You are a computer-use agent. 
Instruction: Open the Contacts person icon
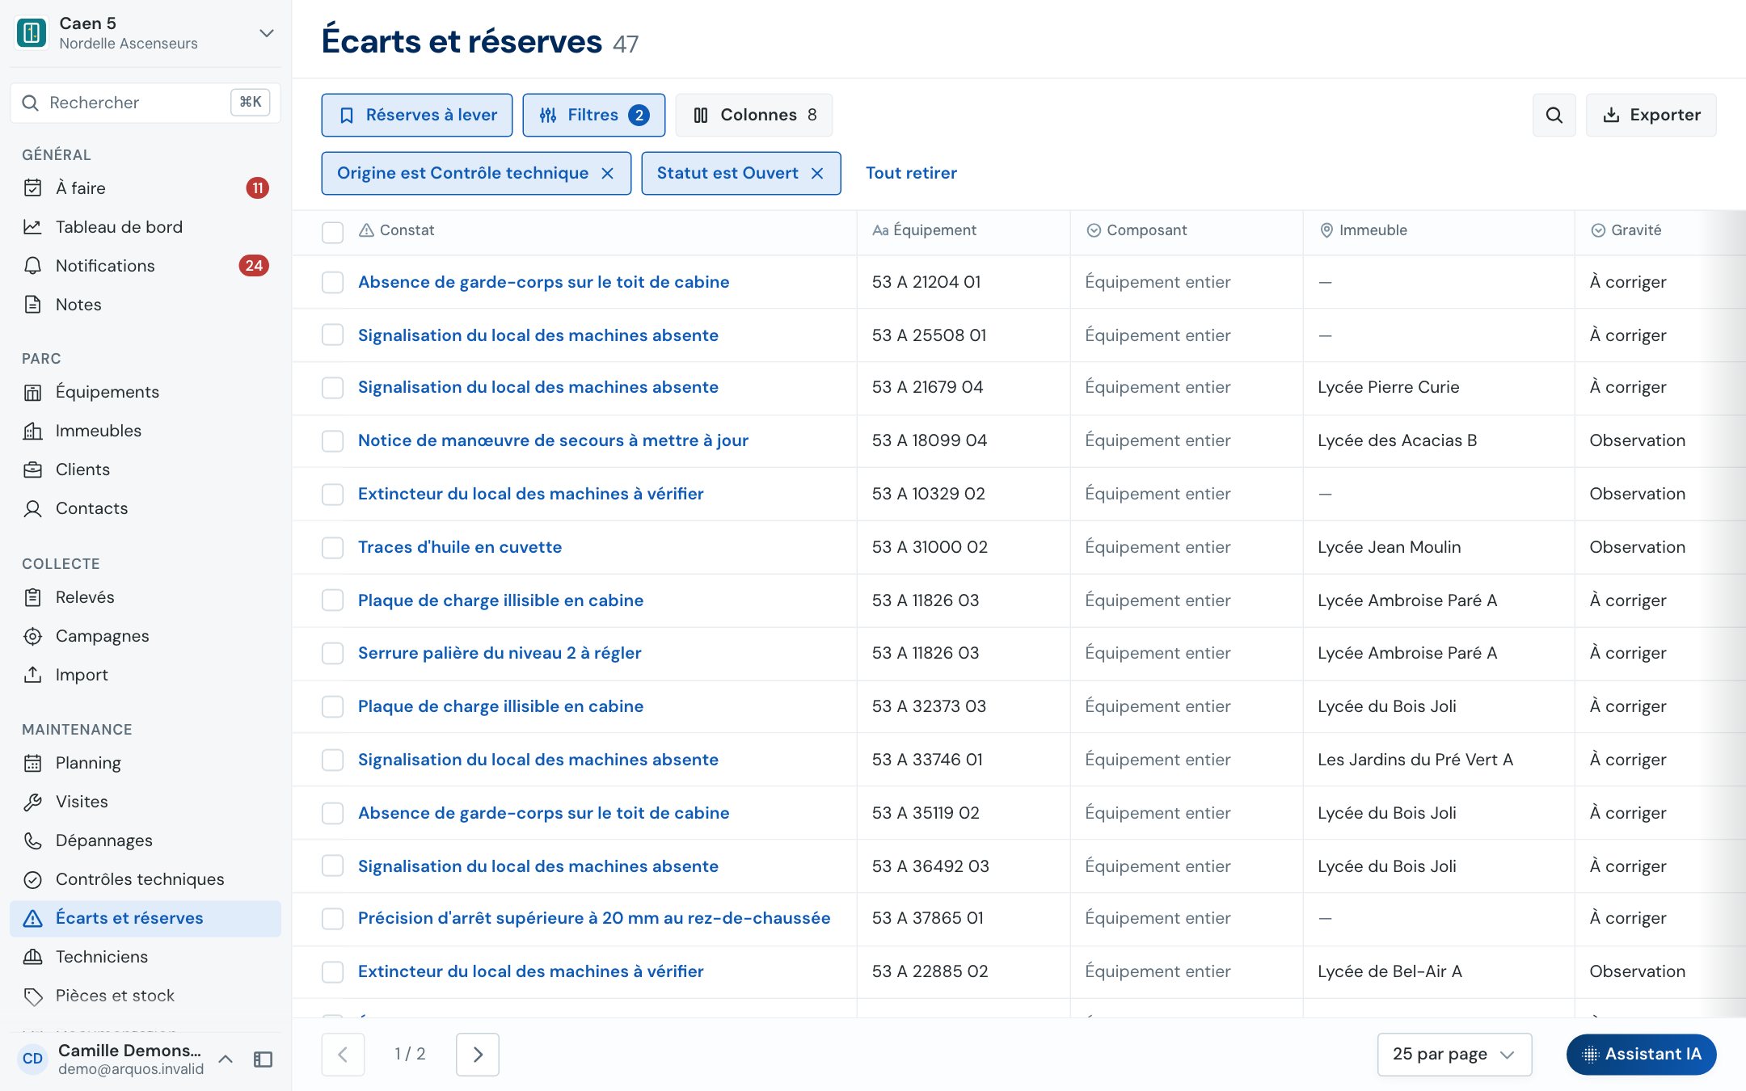point(32,508)
